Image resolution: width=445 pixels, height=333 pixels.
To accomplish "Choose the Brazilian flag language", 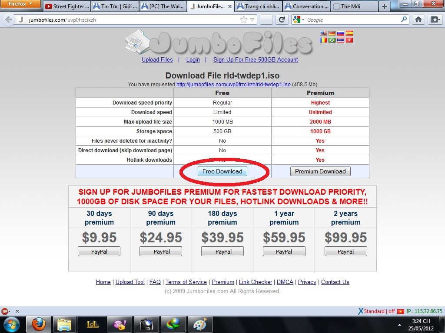I will pos(332,40).
